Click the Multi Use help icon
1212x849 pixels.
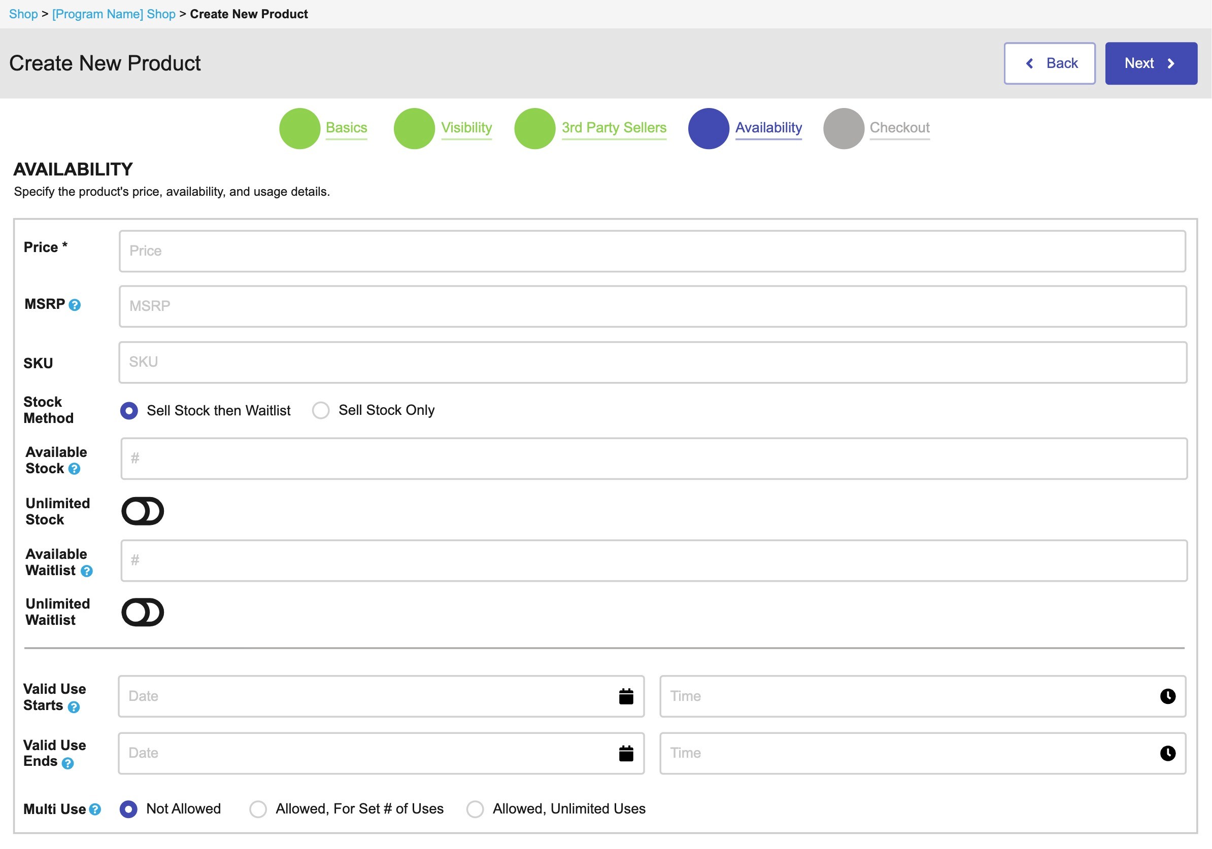pos(95,809)
